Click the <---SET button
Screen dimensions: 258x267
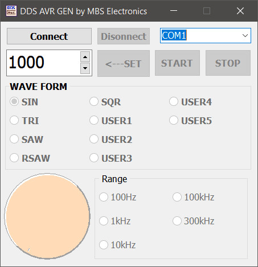(124, 63)
